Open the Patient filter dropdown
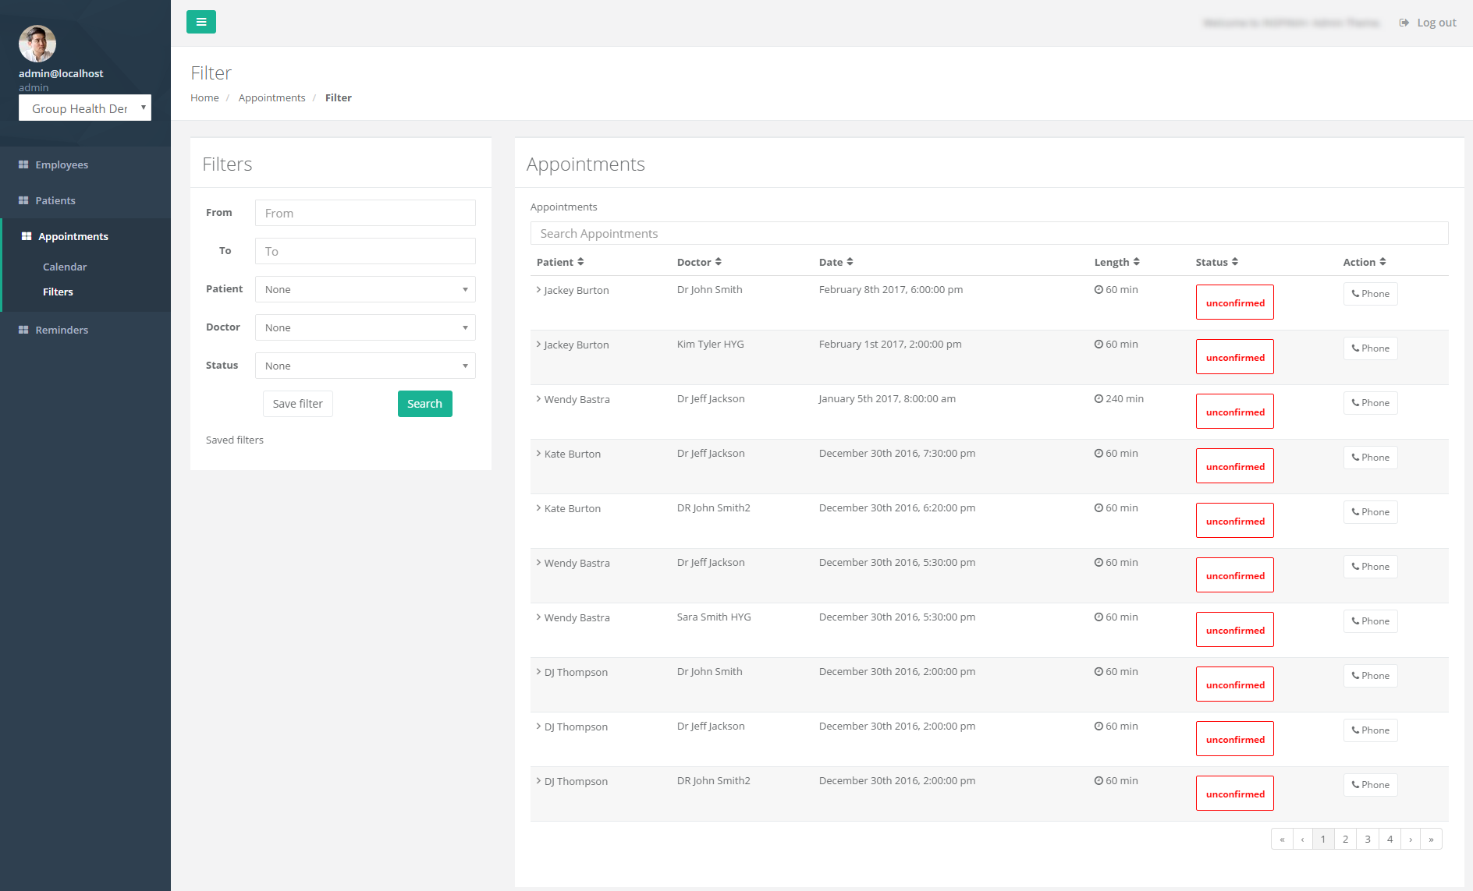Viewport: 1473px width, 891px height. (x=365, y=289)
